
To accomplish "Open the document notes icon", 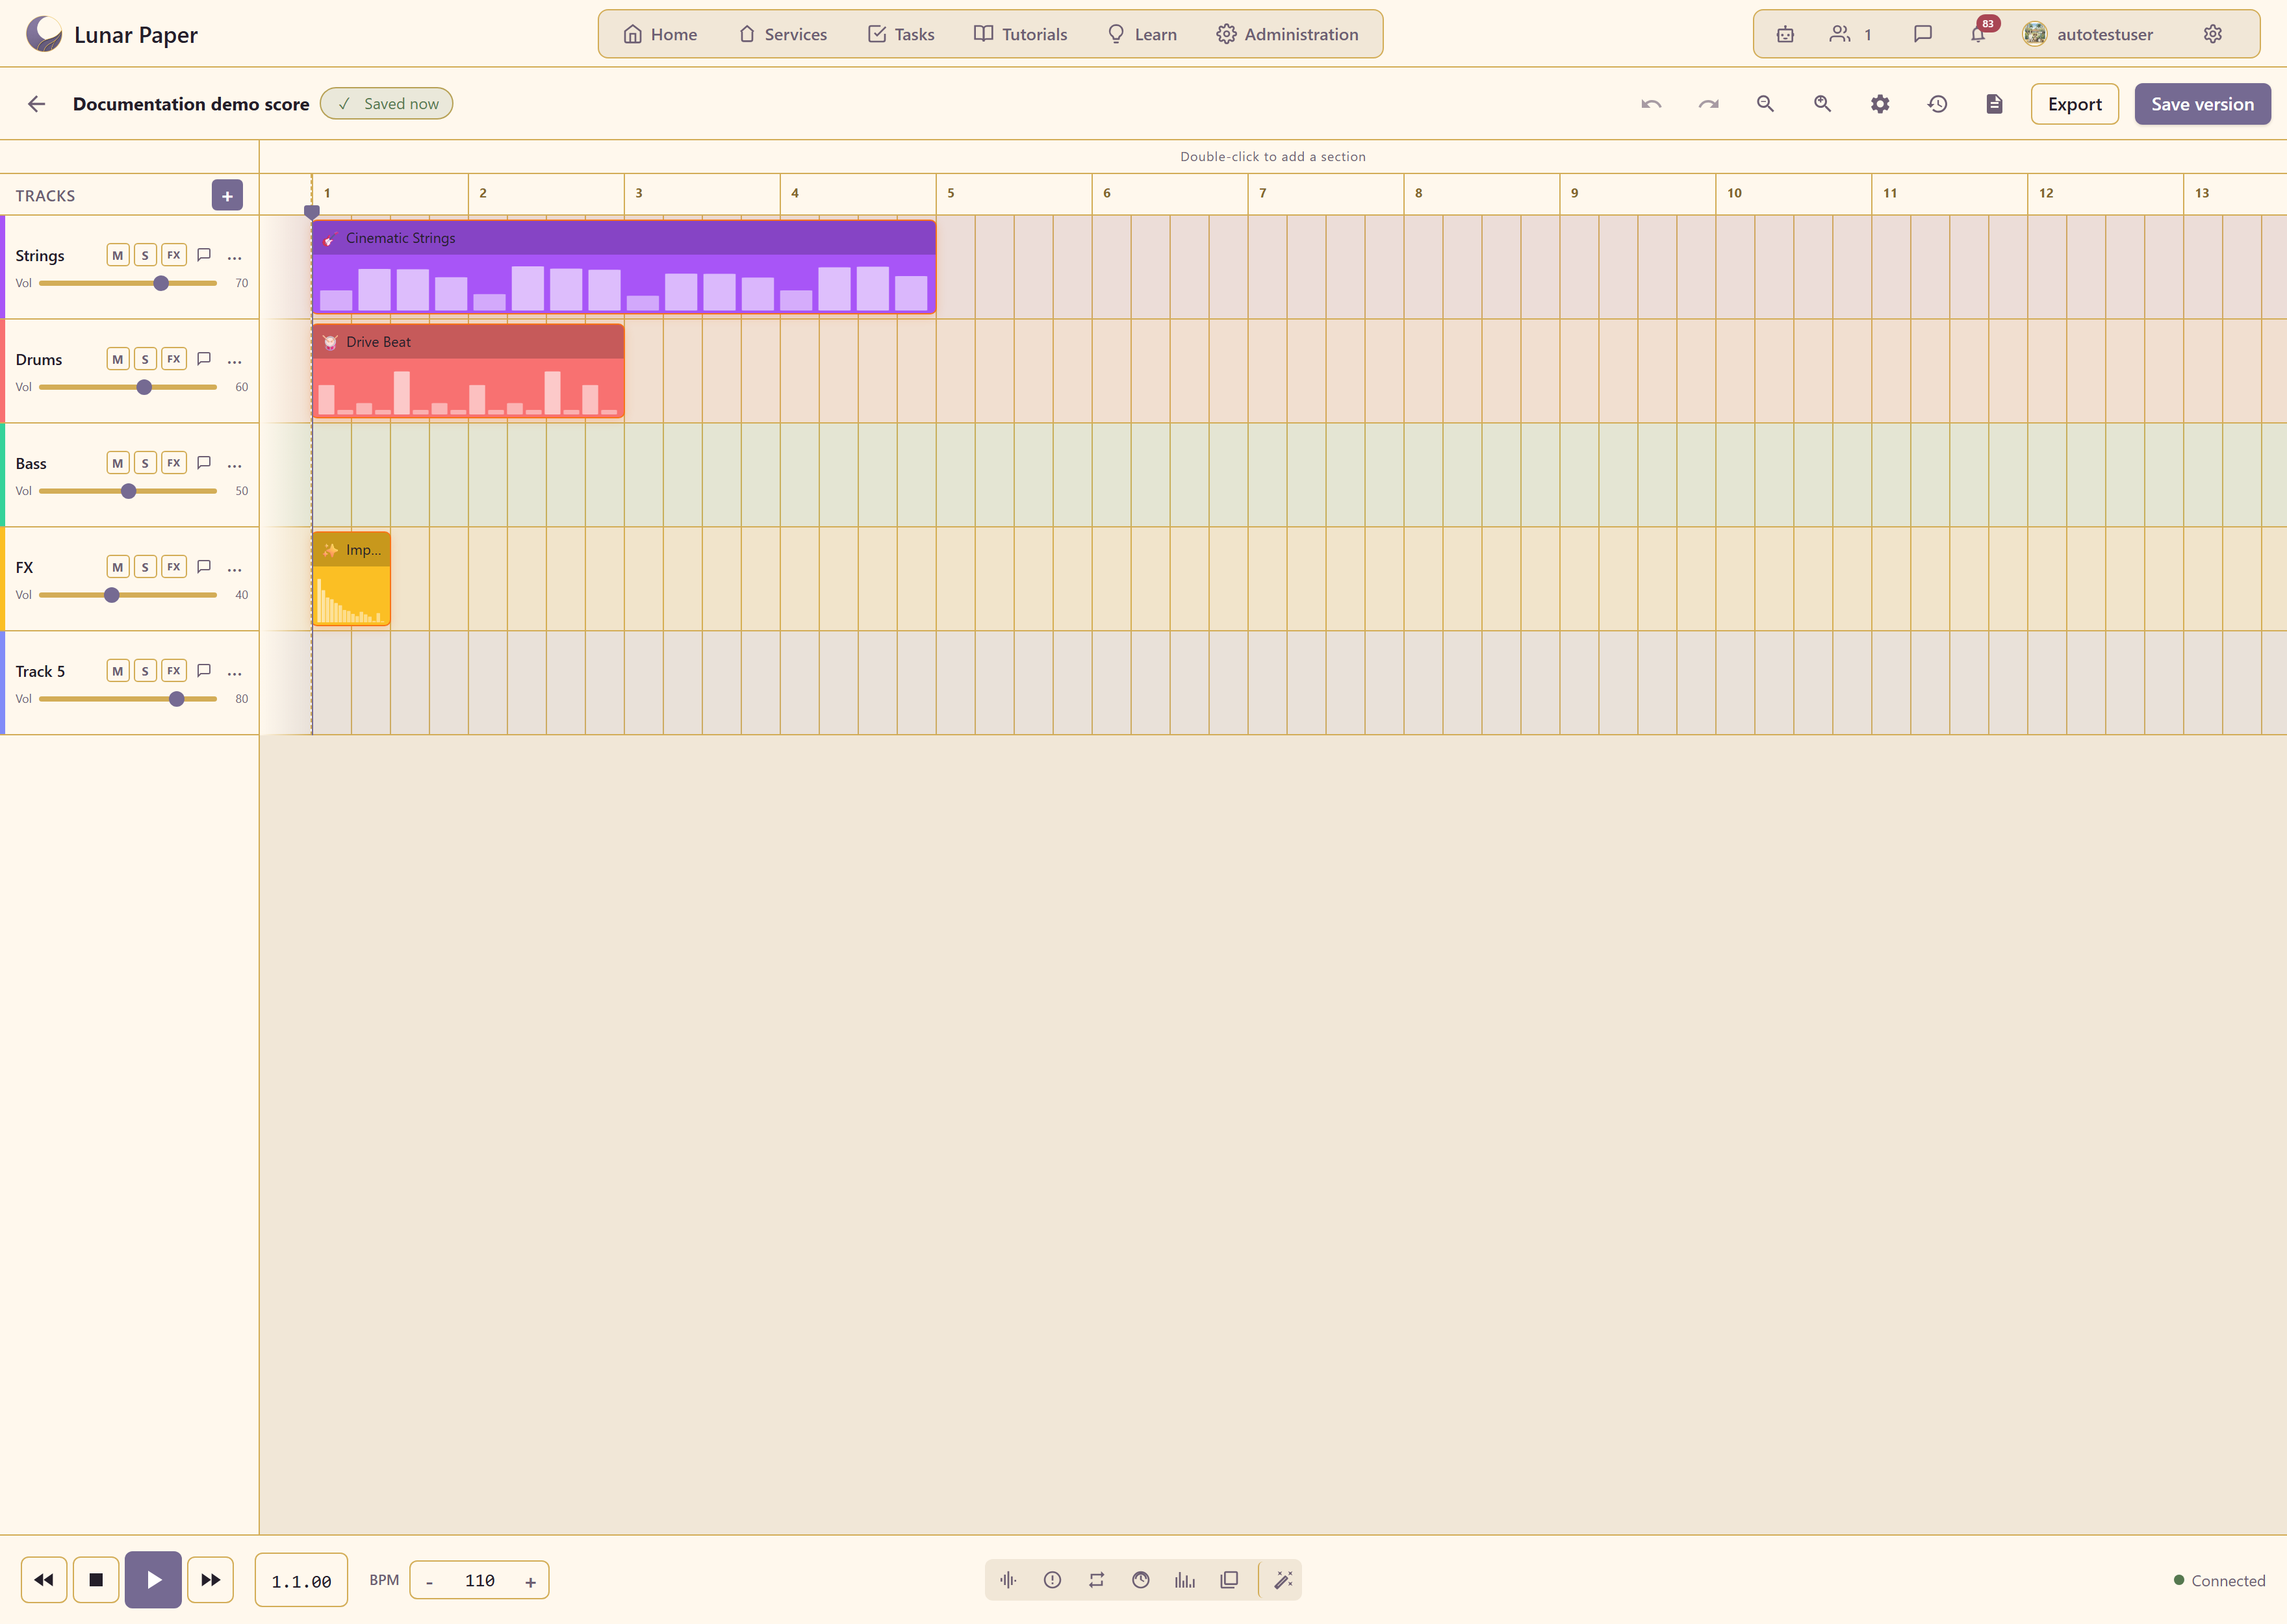I will [x=1994, y=104].
